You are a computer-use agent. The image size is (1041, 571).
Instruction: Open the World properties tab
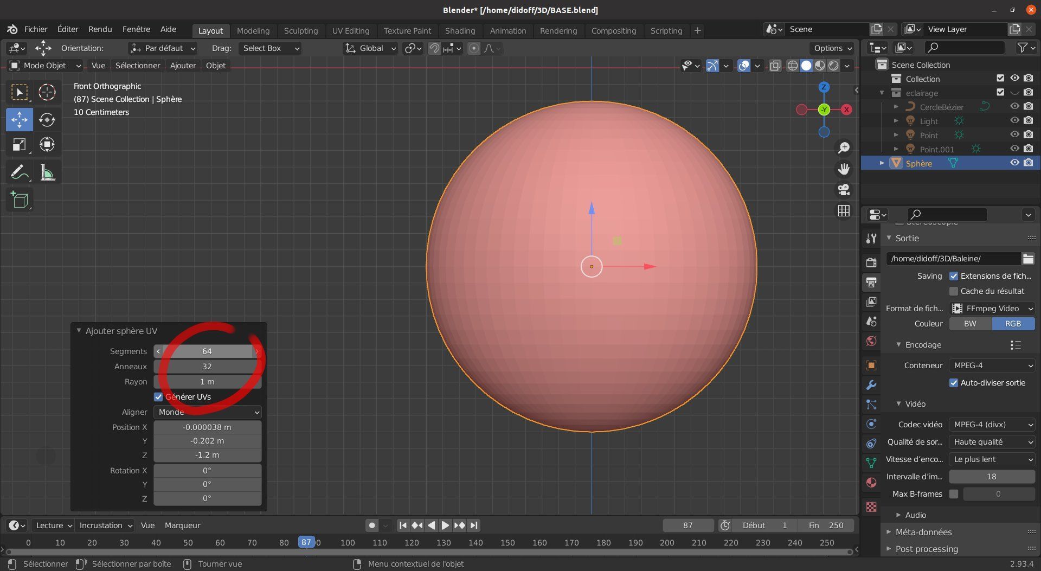point(871,341)
